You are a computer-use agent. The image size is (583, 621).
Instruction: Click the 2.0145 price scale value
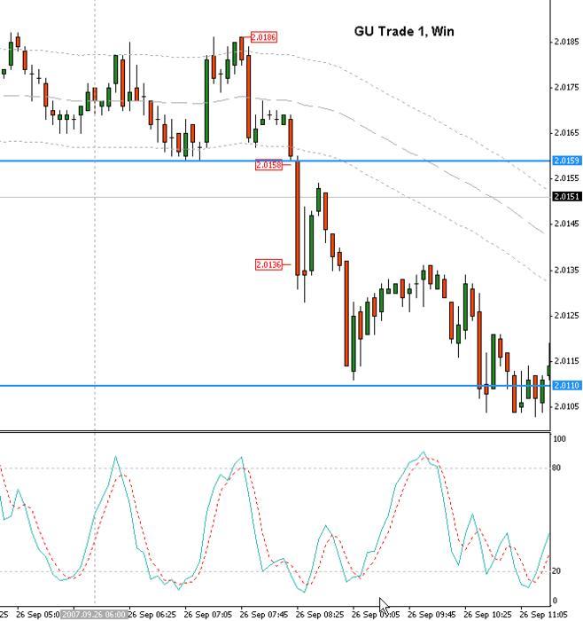click(566, 224)
